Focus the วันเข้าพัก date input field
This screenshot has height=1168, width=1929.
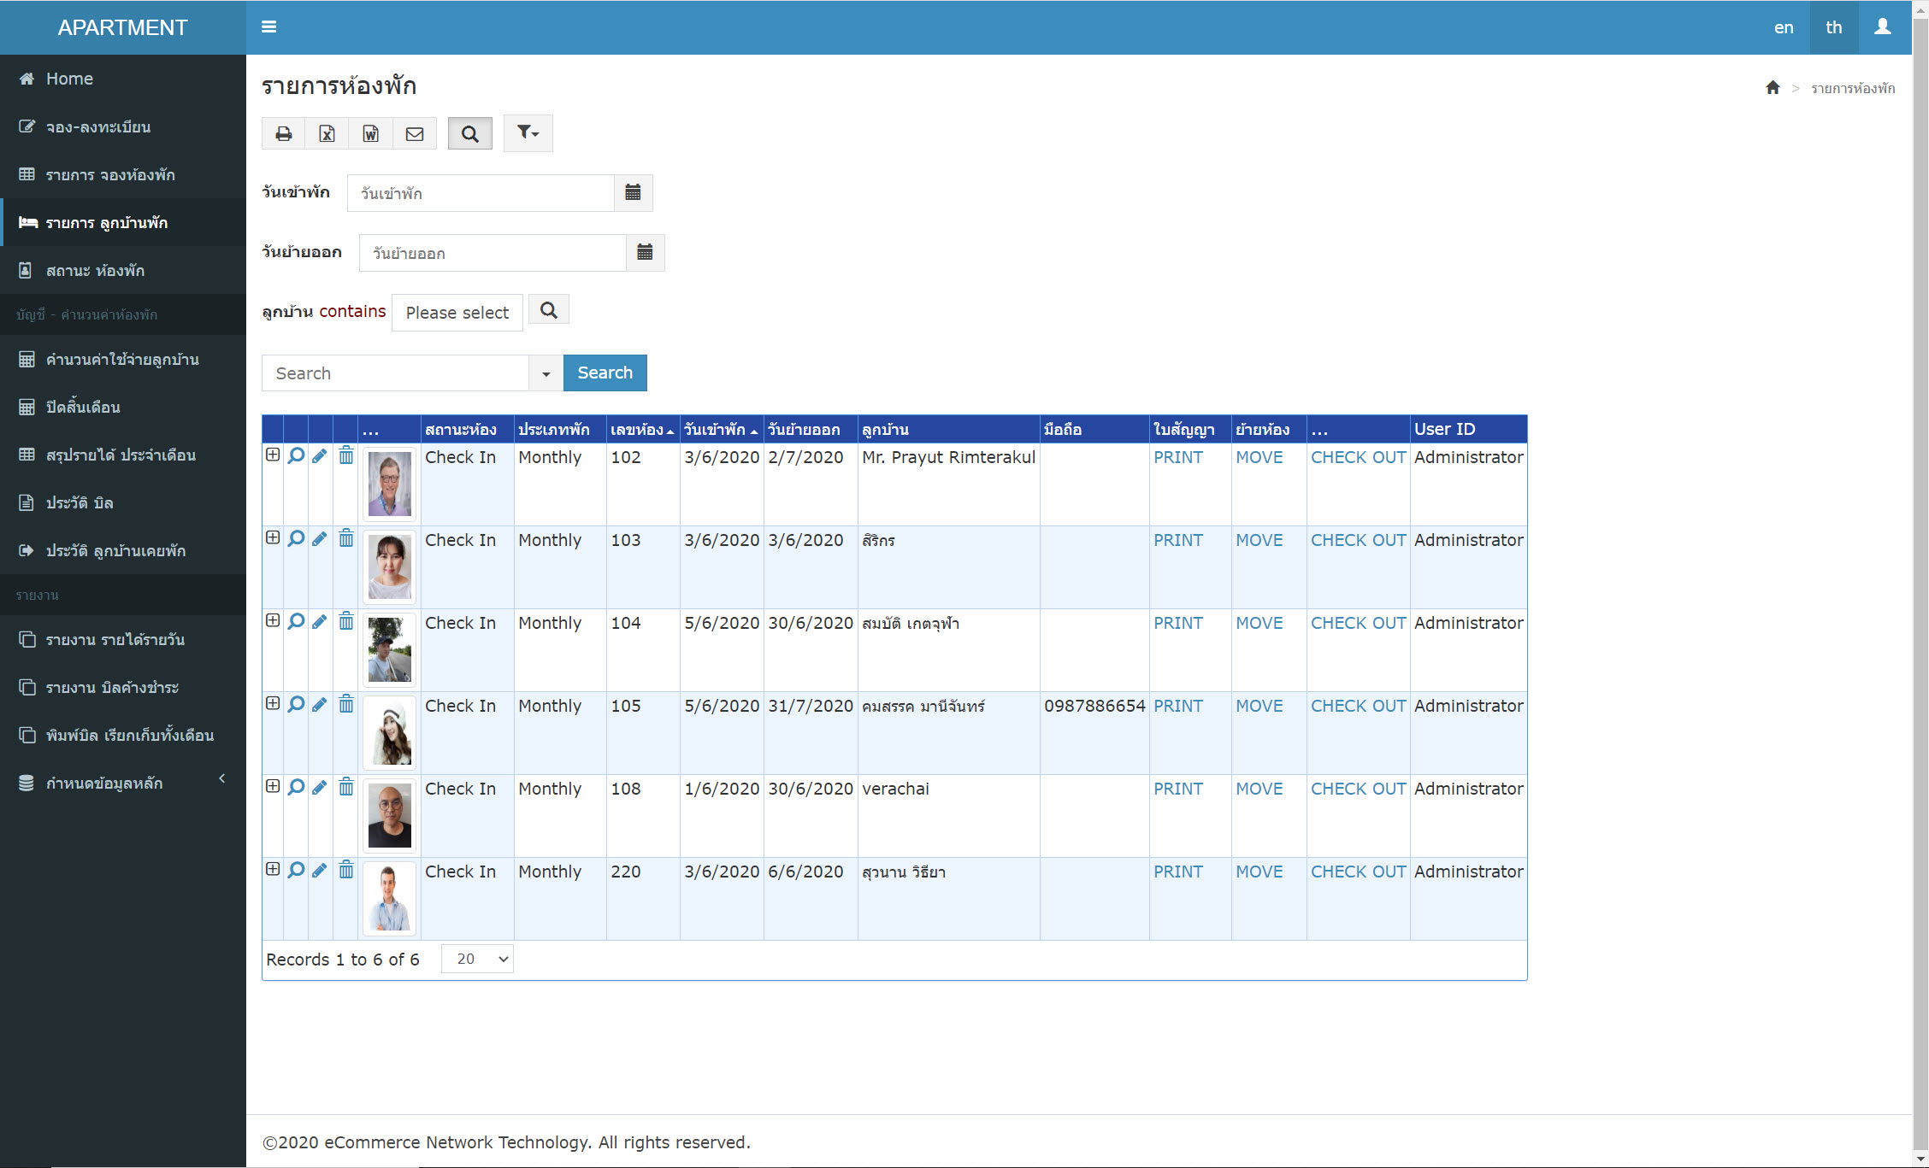pyautogui.click(x=481, y=193)
